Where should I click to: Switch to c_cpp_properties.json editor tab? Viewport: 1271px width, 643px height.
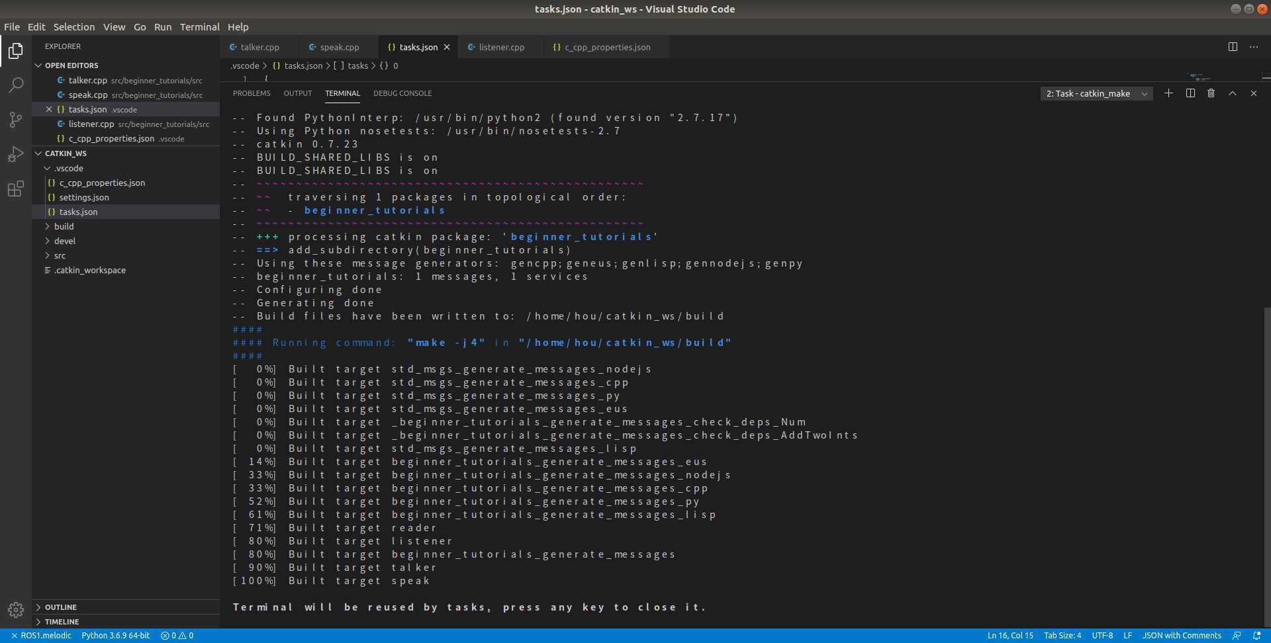click(606, 47)
